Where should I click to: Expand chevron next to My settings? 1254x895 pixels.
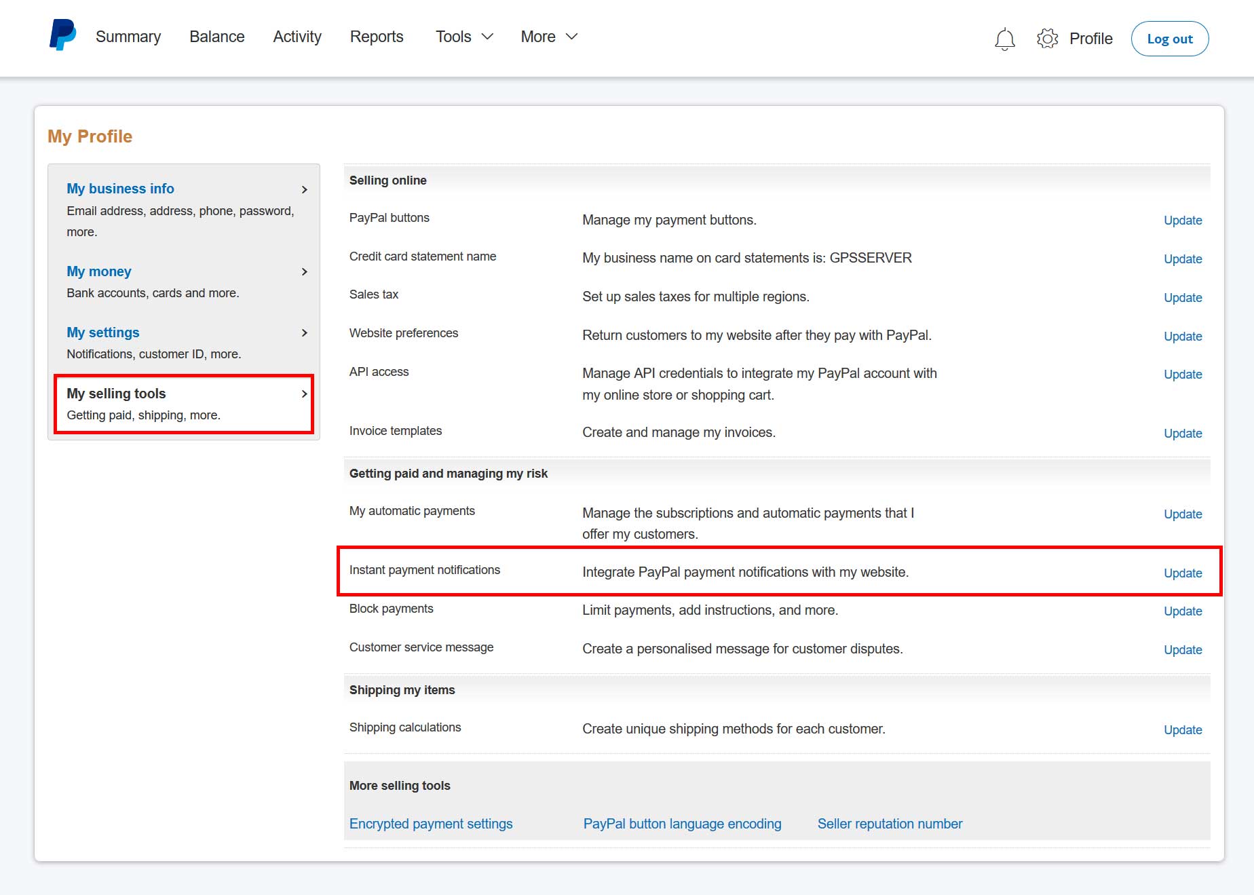coord(304,332)
